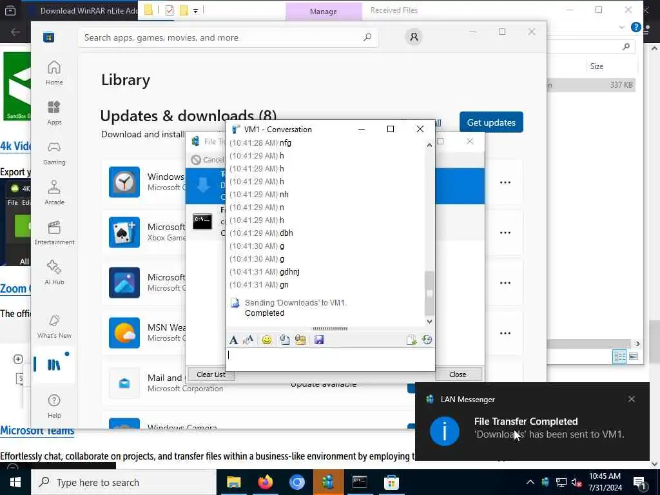Click conversation scrollbar up arrow
This screenshot has width=660, height=495.
(x=429, y=145)
